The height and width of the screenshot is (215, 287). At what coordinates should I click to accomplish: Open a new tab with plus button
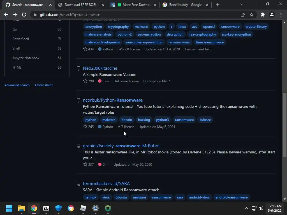(217, 5)
